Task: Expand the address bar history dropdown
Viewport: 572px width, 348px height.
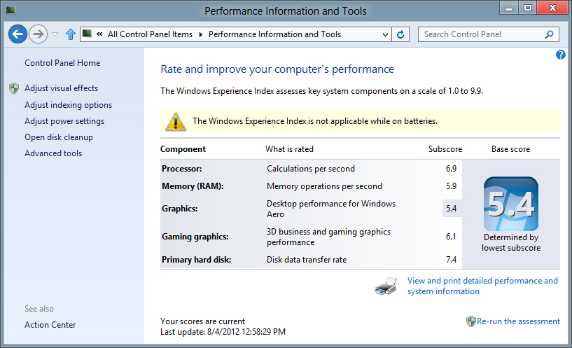Action: [x=385, y=34]
